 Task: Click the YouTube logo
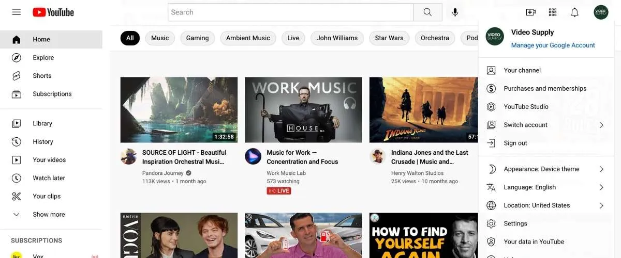coord(53,12)
